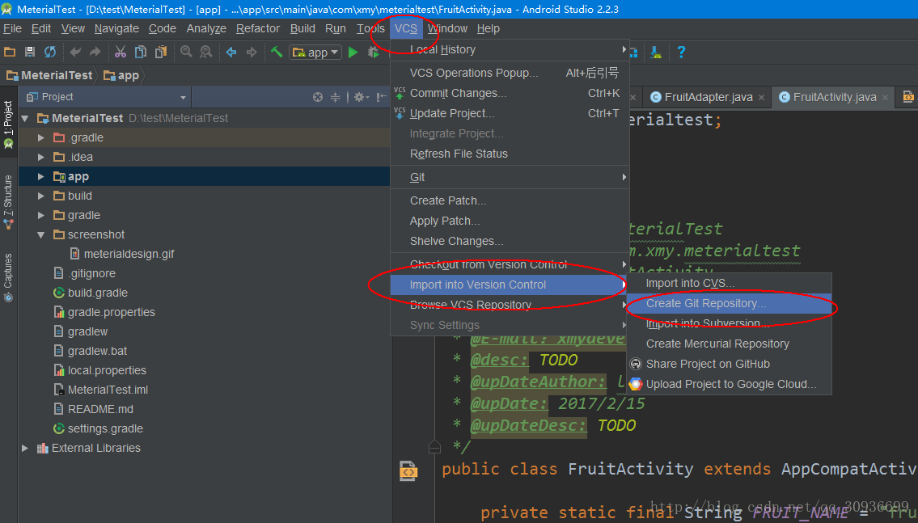Open Local History submenu
Viewport: 918px width, 523px height.
click(x=510, y=50)
